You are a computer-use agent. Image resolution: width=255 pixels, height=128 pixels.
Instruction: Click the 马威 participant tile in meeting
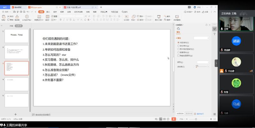236,105
